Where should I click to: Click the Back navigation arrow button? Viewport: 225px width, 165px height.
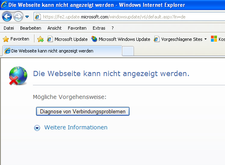coord(7,17)
